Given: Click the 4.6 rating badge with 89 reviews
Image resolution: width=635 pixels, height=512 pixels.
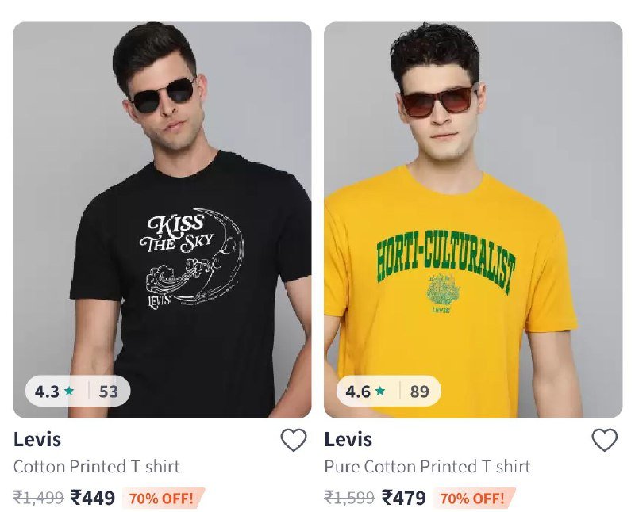Looking at the screenshot, I should (x=388, y=391).
